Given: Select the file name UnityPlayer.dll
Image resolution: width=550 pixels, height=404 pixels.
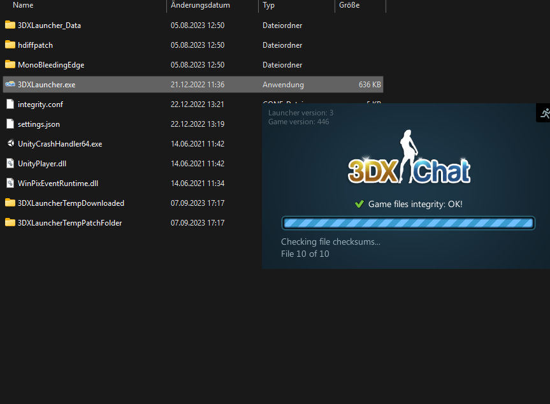Looking at the screenshot, I should (42, 164).
